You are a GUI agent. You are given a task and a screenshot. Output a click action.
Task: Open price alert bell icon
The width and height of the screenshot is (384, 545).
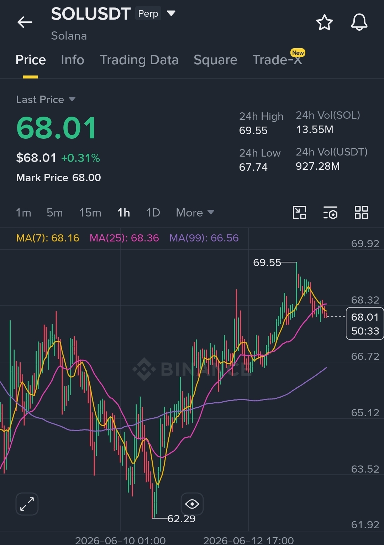[359, 22]
